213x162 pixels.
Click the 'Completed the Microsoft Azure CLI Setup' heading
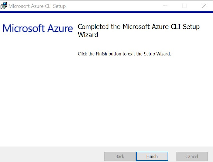coord(138,27)
